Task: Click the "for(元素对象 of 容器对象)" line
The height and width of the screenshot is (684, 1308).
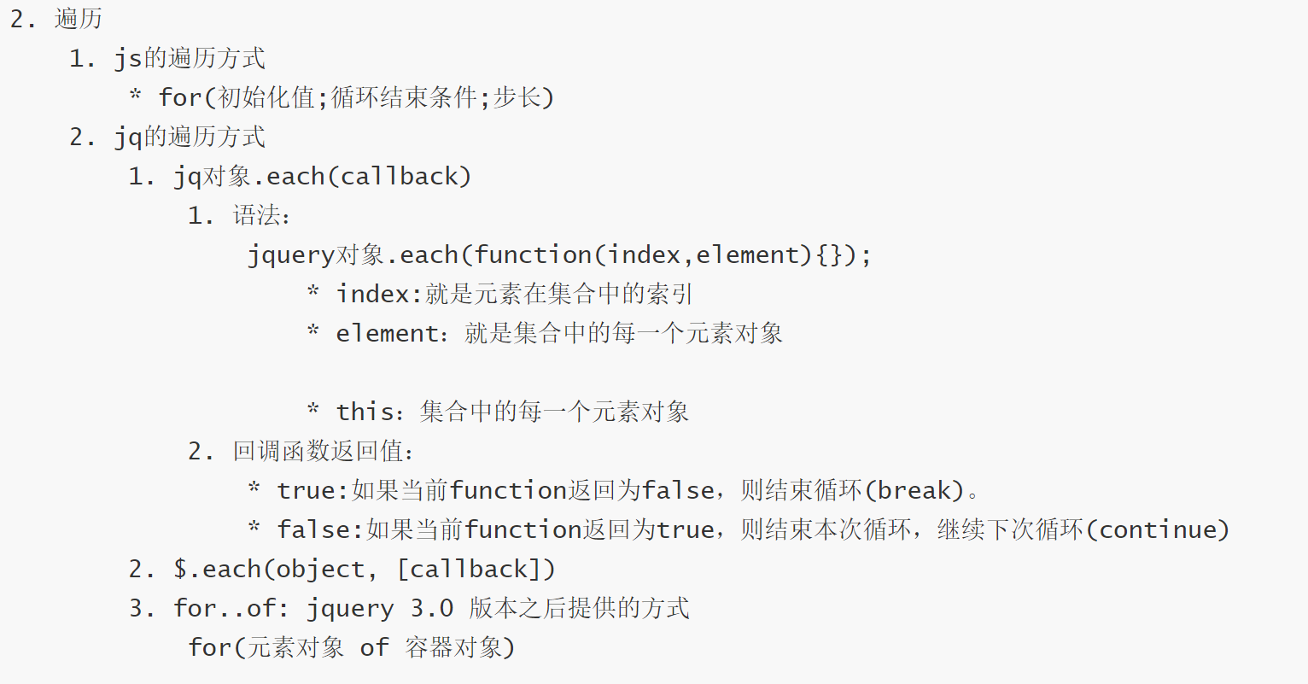Action: pos(352,647)
